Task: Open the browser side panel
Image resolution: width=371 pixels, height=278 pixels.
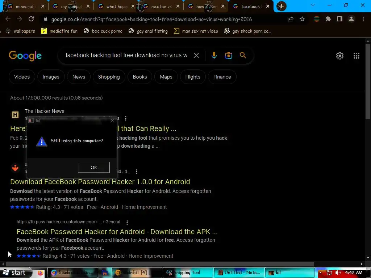Action: 340,19
